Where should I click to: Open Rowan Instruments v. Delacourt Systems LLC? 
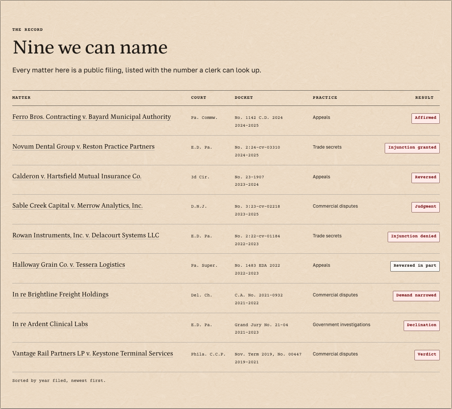[85, 236]
